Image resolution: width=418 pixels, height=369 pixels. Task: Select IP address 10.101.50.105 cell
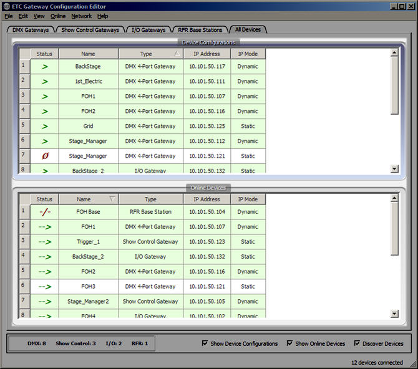pyautogui.click(x=207, y=301)
